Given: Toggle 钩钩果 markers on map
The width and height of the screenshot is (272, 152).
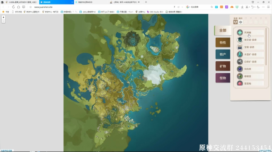Looking at the screenshot, I should pos(250,69).
